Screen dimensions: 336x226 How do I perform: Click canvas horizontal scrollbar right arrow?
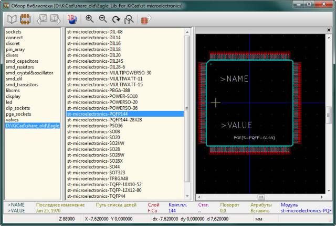322,197
